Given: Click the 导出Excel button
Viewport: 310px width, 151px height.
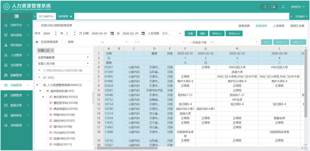Looking at the screenshot, I should (234, 34).
